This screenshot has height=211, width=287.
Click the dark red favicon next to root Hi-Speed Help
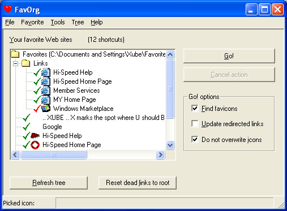[x=35, y=135]
